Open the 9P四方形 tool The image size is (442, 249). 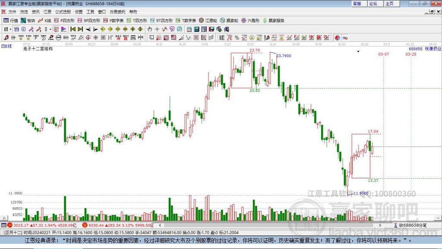(89, 21)
